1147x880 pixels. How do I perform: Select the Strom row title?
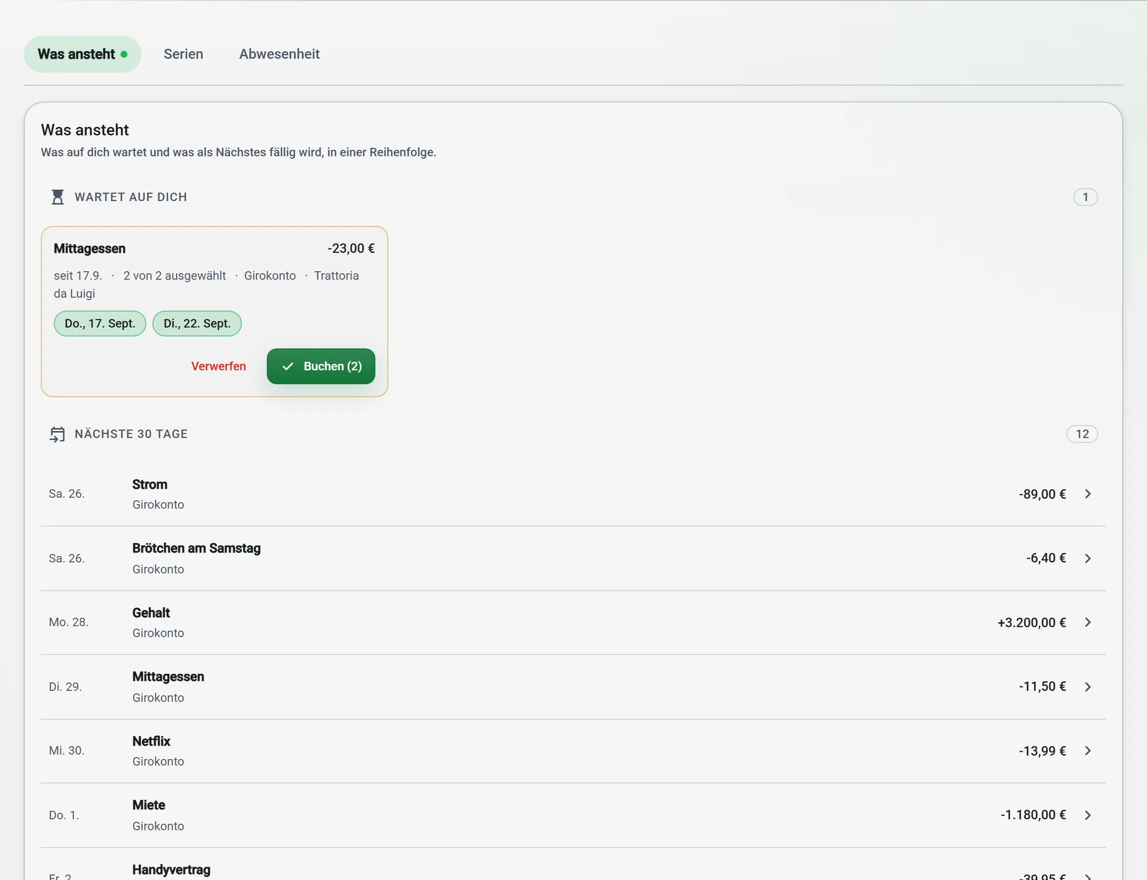pos(150,484)
